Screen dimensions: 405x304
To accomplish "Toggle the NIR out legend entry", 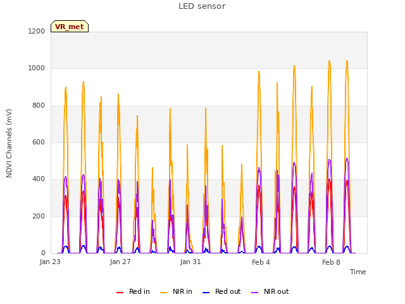I will [270, 291].
